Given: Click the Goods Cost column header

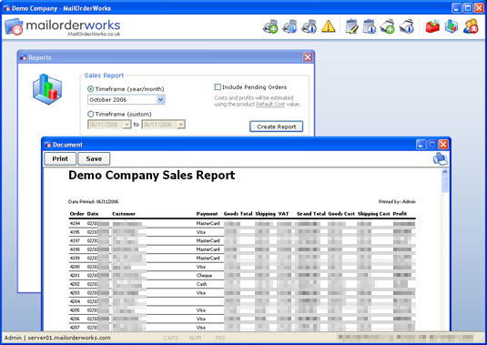Looking at the screenshot, I should pyautogui.click(x=341, y=214).
